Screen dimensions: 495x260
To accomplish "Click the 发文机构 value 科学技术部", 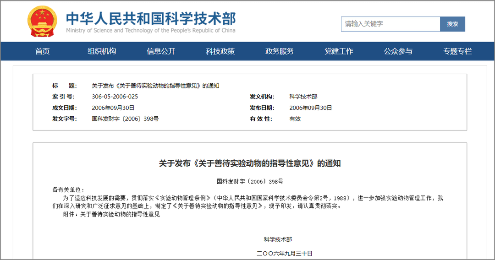I will pos(303,97).
